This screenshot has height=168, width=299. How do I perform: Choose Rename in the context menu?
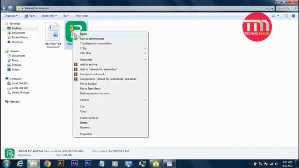(110, 127)
